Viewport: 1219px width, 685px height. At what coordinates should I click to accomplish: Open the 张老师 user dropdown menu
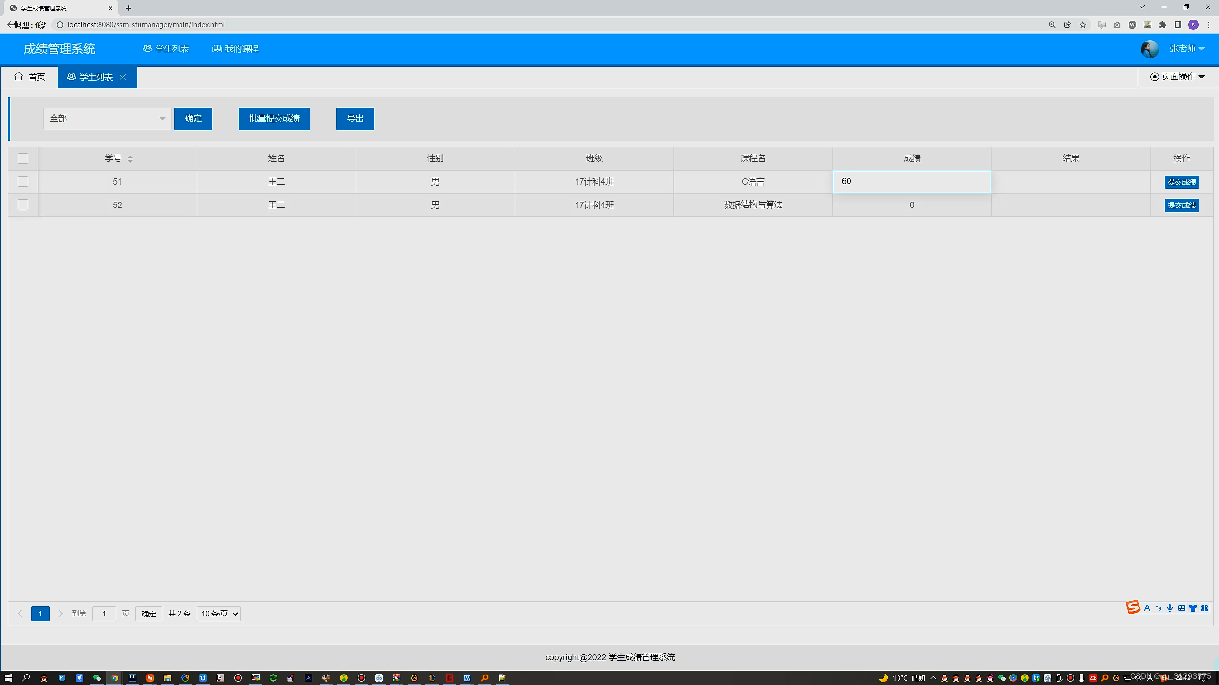[x=1187, y=49]
